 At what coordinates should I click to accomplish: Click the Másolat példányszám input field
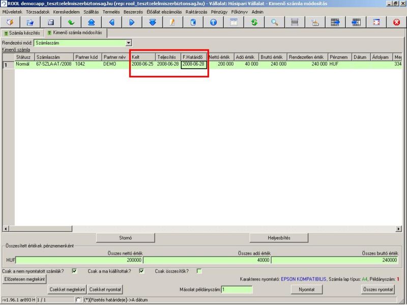237,290
